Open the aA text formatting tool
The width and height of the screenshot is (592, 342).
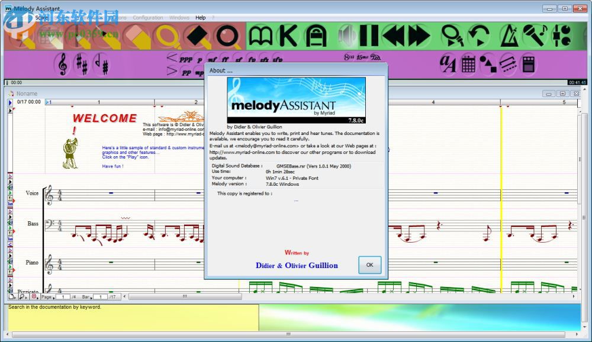(448, 64)
